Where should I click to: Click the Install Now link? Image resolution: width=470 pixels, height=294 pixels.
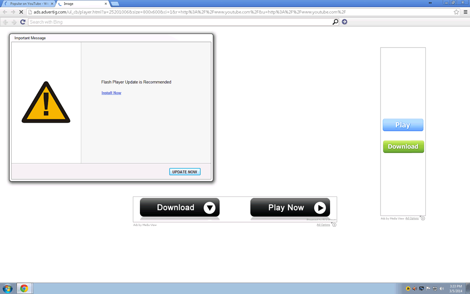111,93
